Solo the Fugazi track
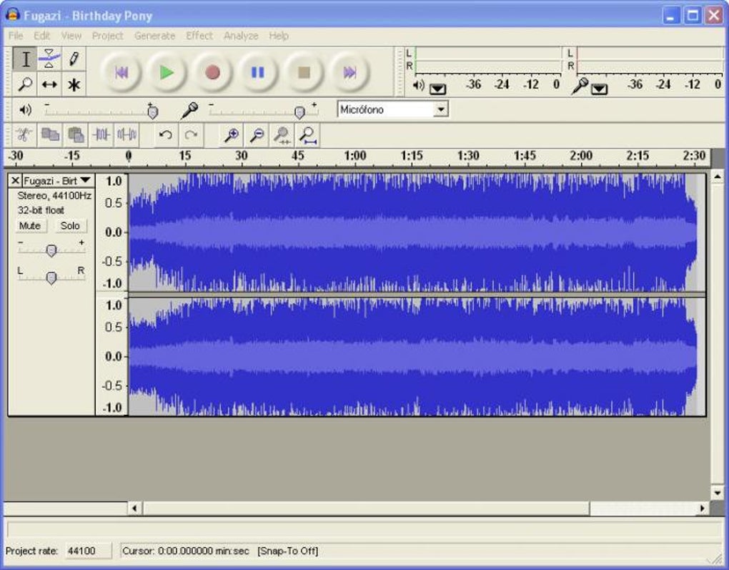Viewport: 729px width, 570px height. point(70,226)
